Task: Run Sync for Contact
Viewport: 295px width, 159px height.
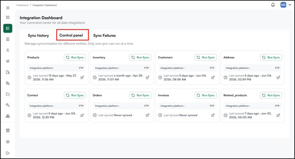Action: point(75,95)
